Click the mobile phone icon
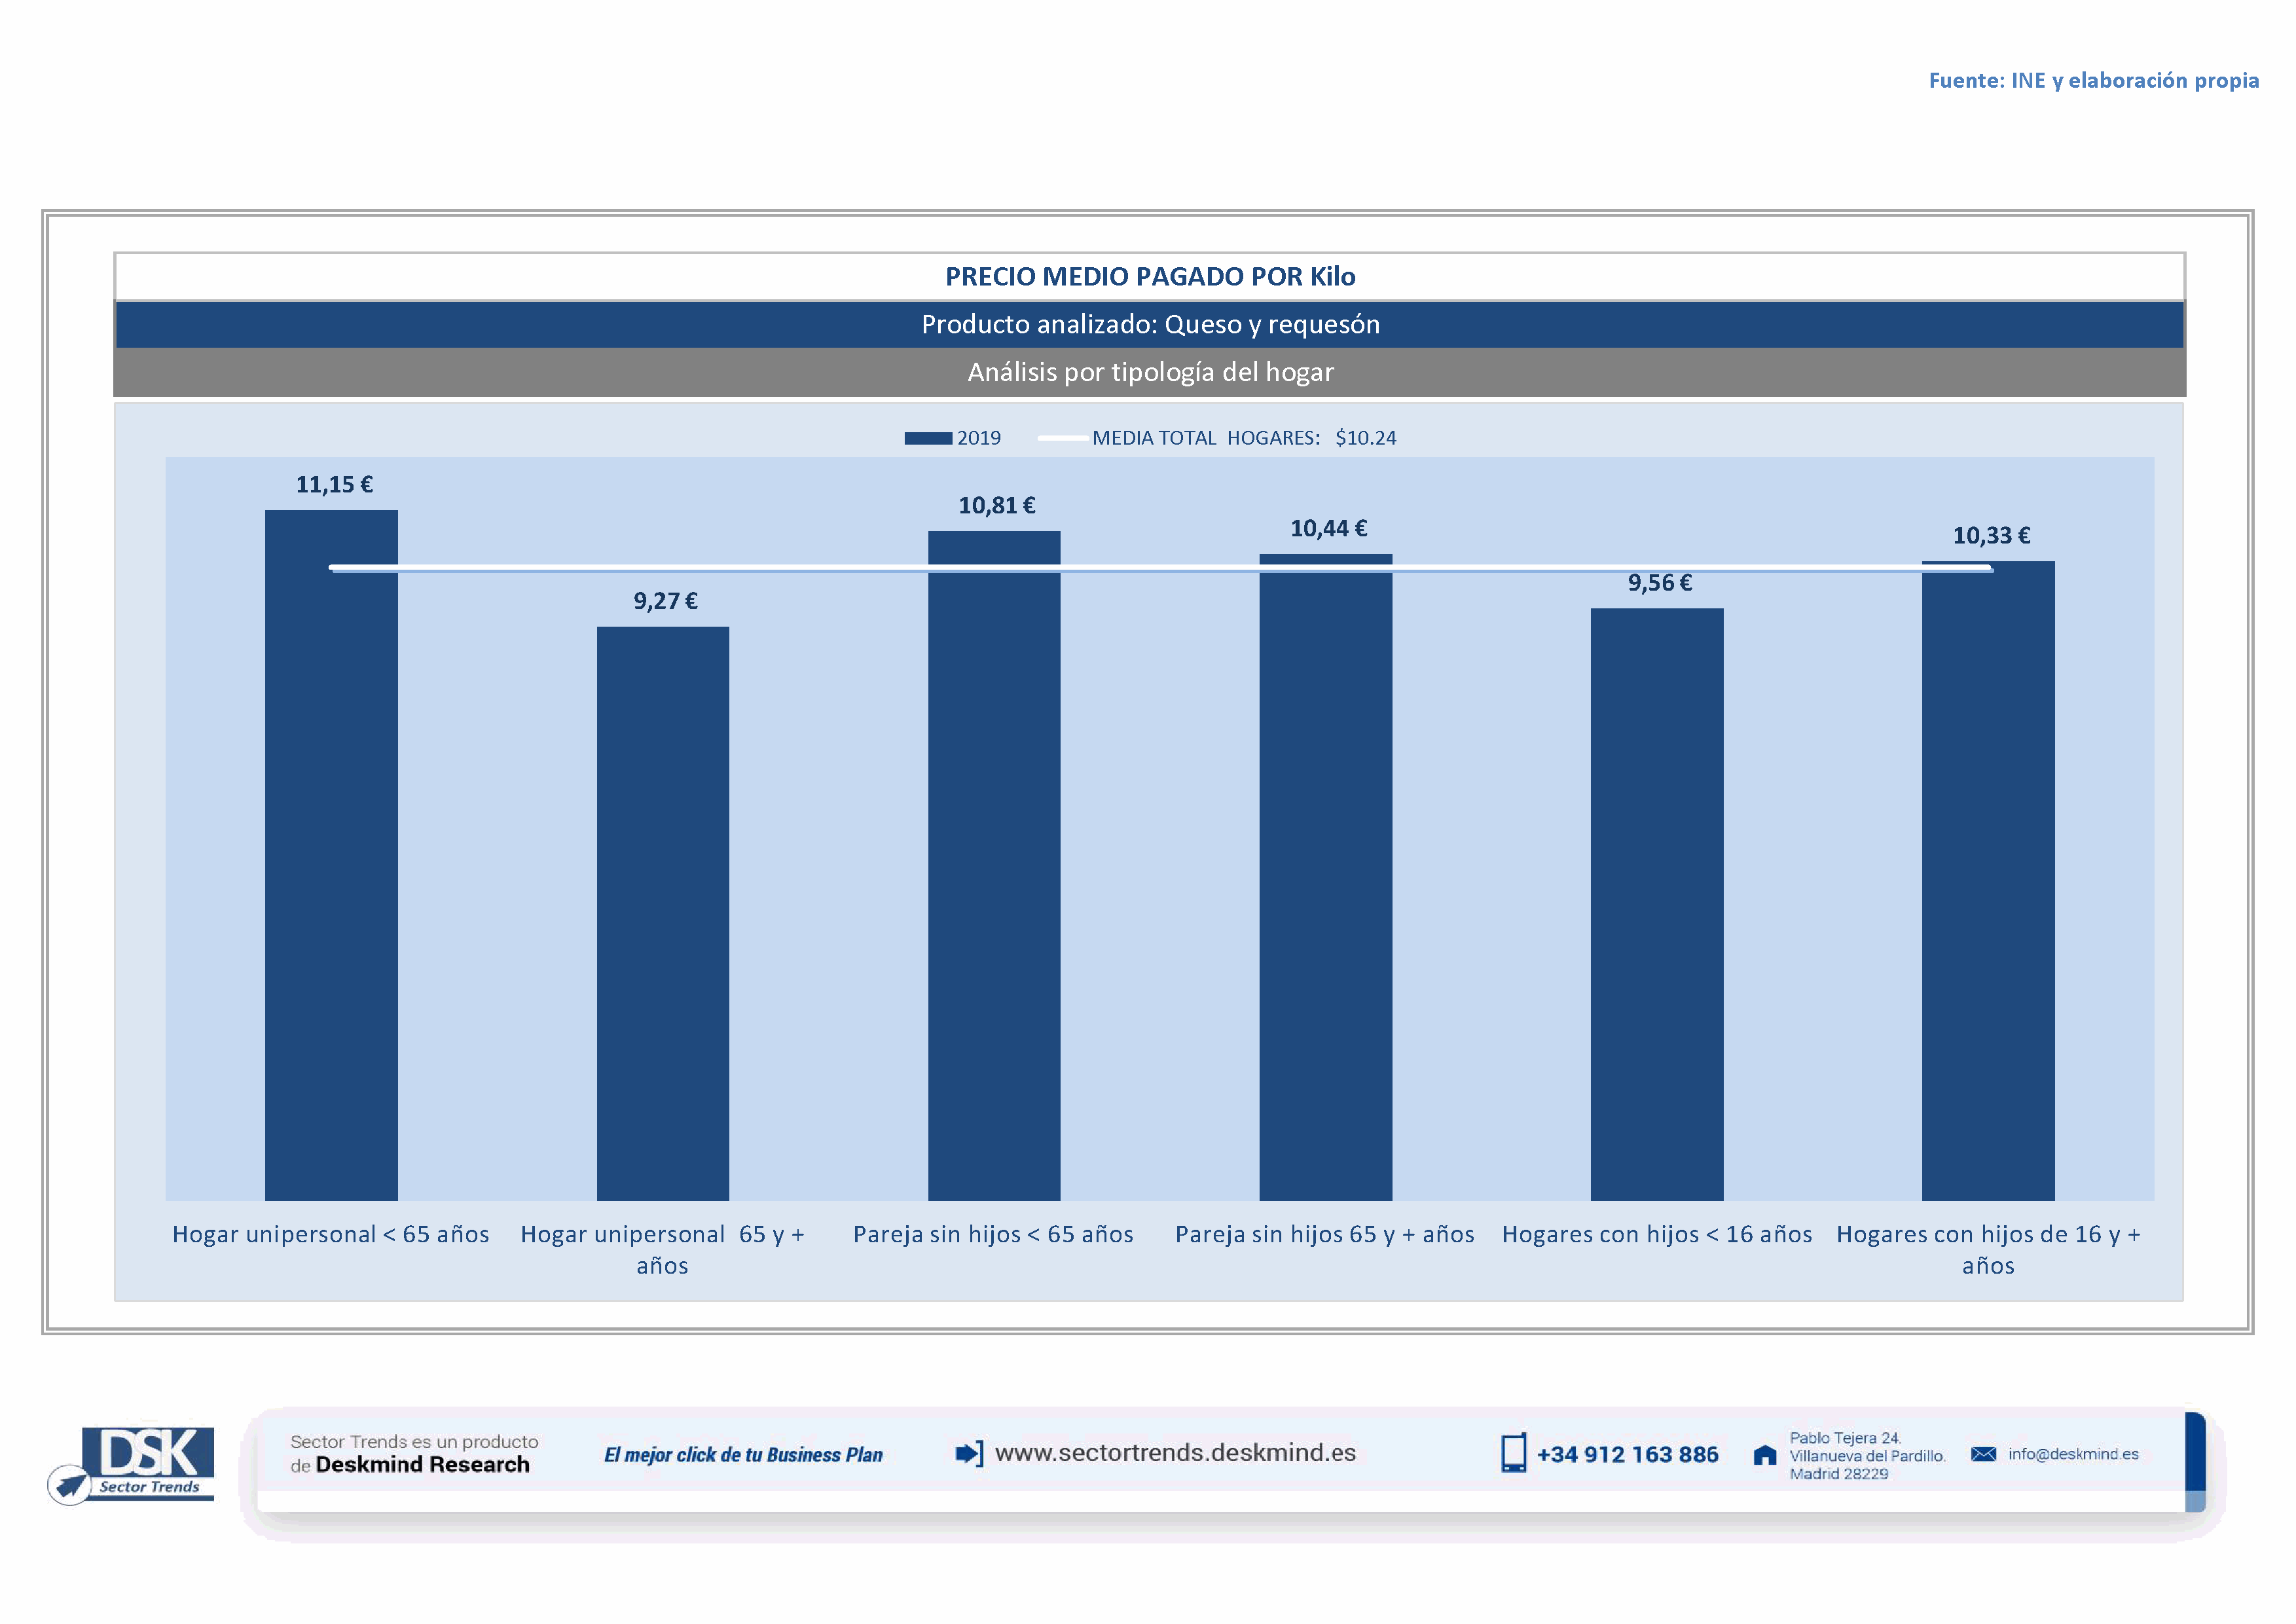2296x1624 pixels. [1513, 1453]
